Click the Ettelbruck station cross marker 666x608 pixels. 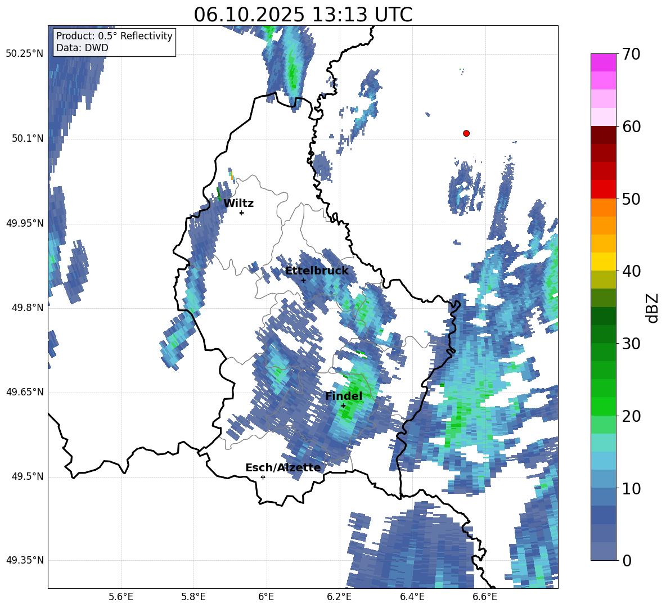click(303, 280)
